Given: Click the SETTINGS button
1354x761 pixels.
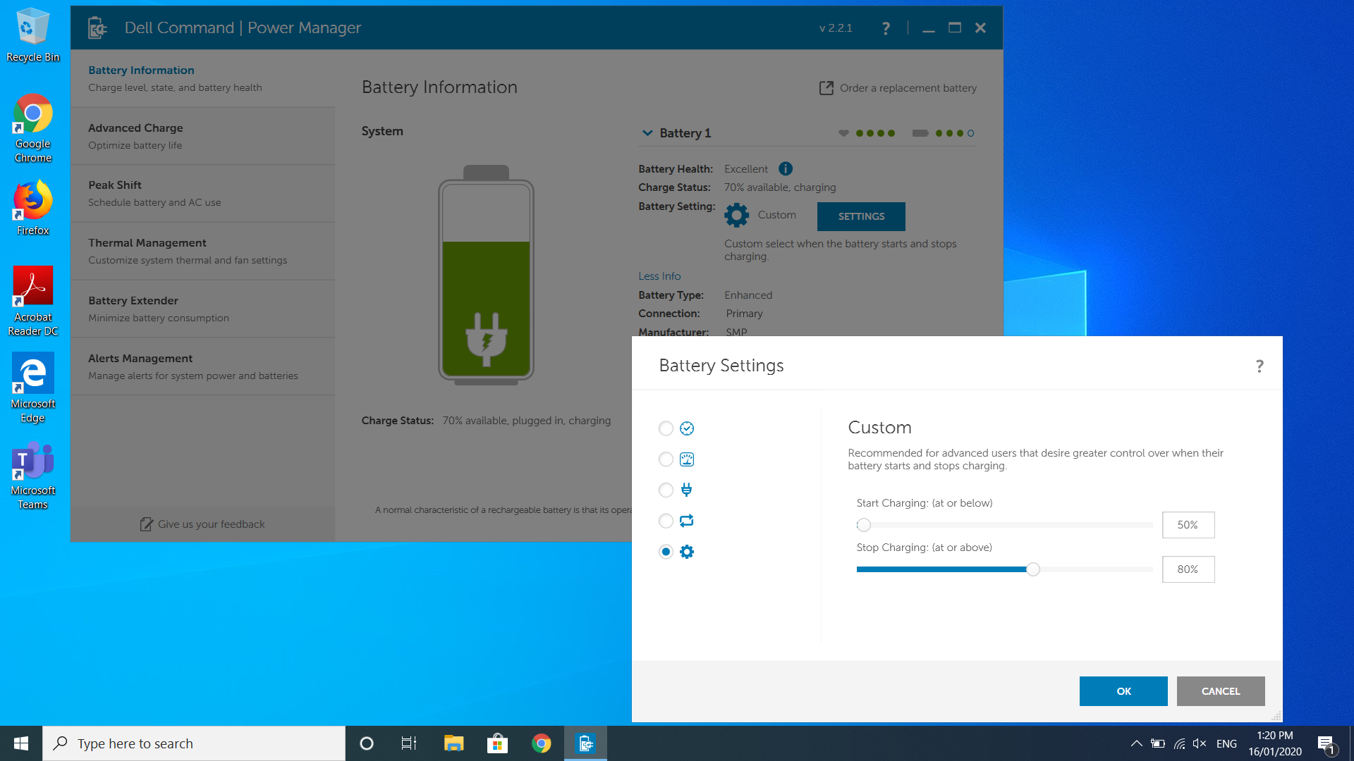Looking at the screenshot, I should (861, 216).
